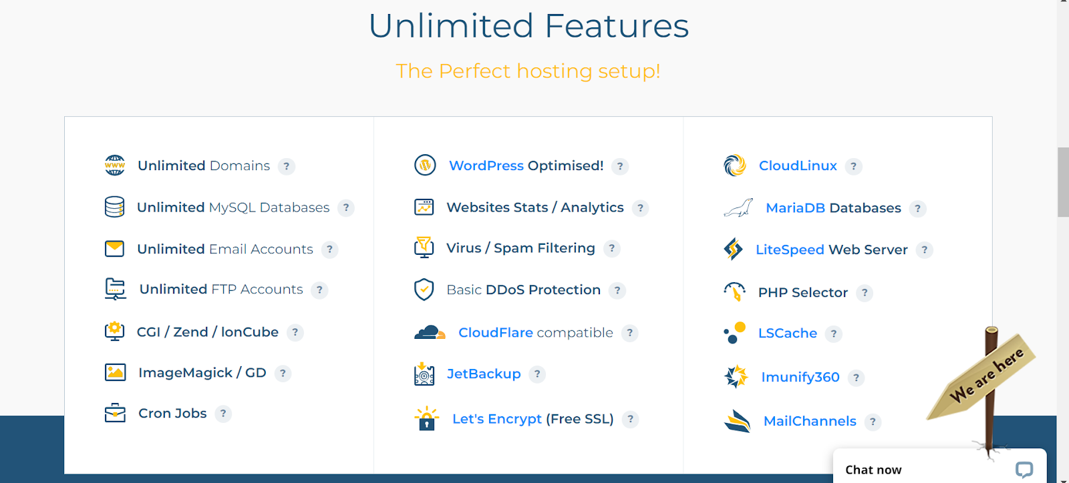The height and width of the screenshot is (483, 1069).
Task: Show help for Unlimited FTP Accounts
Action: [319, 290]
